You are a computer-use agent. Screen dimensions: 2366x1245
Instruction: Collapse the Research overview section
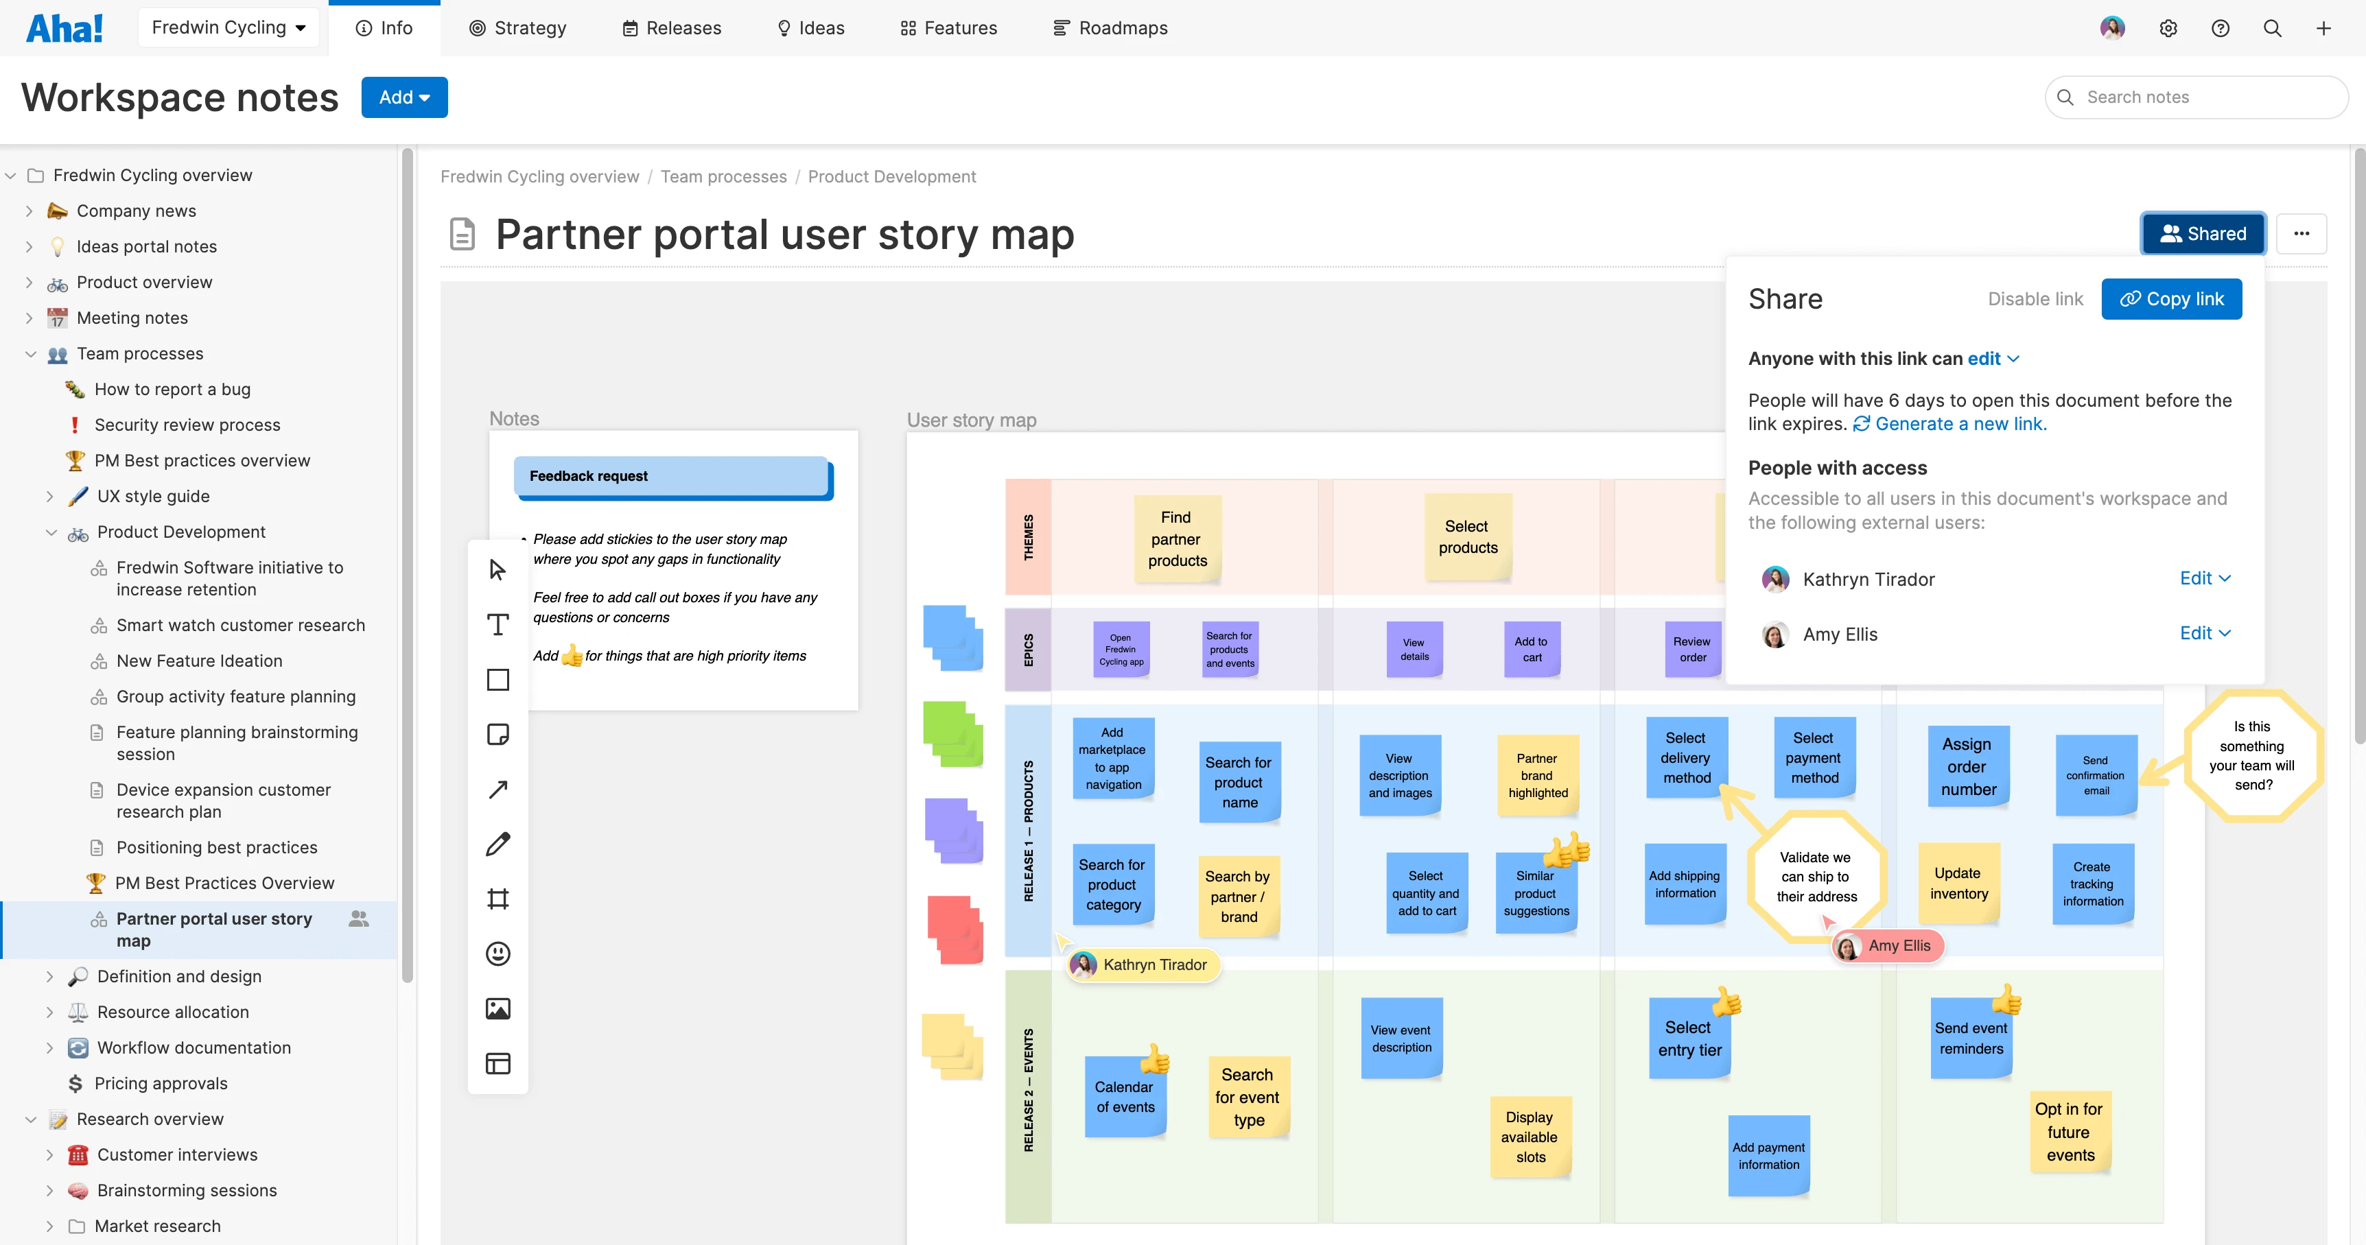[x=30, y=1119]
